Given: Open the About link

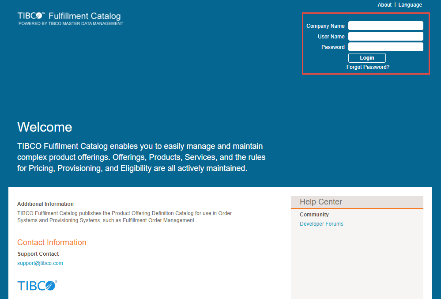Looking at the screenshot, I should (x=384, y=5).
